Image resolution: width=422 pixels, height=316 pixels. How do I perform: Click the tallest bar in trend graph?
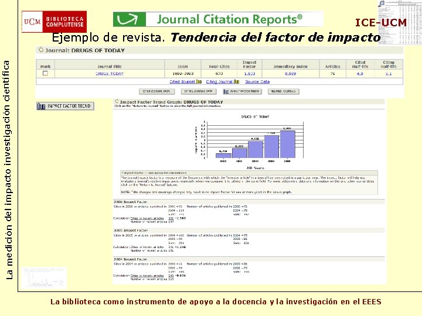(x=287, y=145)
